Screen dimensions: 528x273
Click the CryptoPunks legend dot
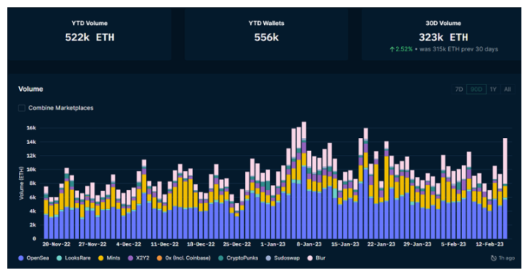click(x=221, y=258)
